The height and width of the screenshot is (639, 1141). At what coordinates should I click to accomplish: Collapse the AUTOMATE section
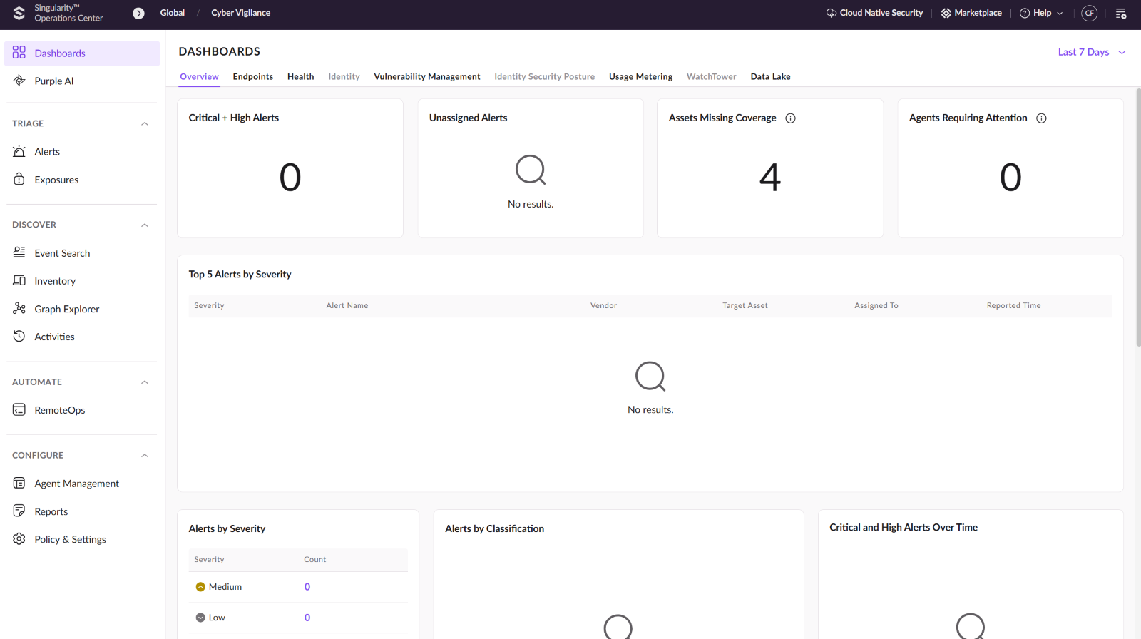coord(145,382)
